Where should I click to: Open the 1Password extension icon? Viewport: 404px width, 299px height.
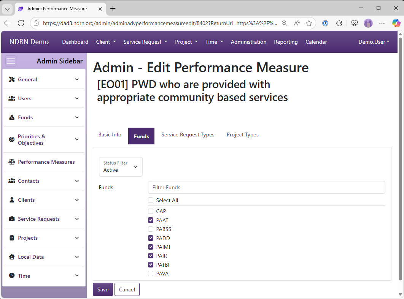[325, 23]
